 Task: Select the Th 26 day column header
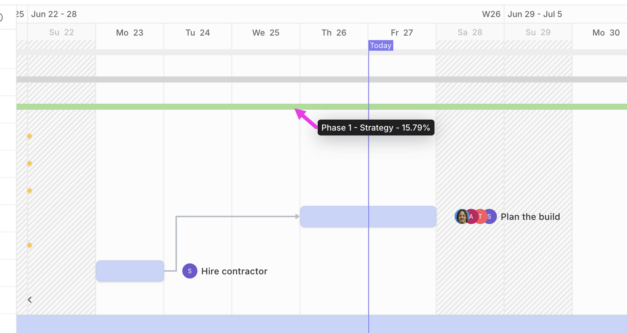point(334,33)
